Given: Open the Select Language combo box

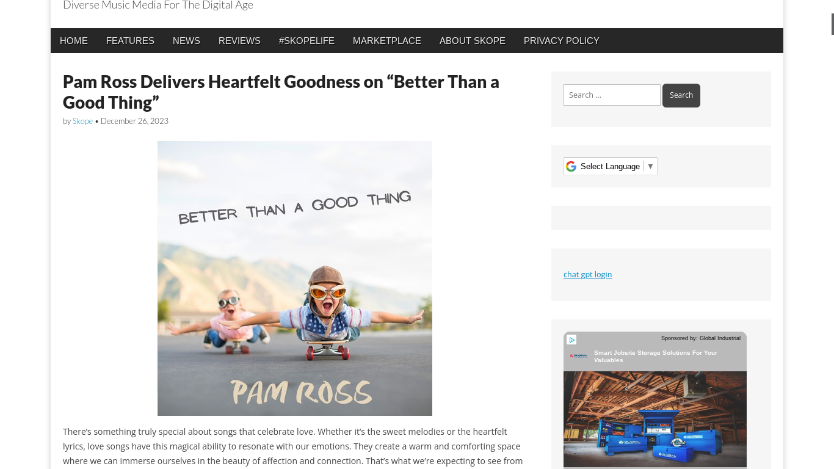Looking at the screenshot, I should (611, 166).
